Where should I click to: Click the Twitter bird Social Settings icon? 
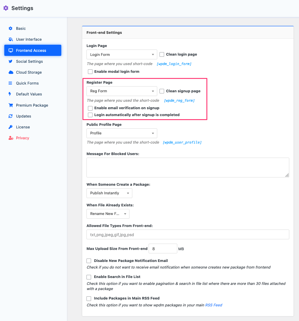(11, 61)
